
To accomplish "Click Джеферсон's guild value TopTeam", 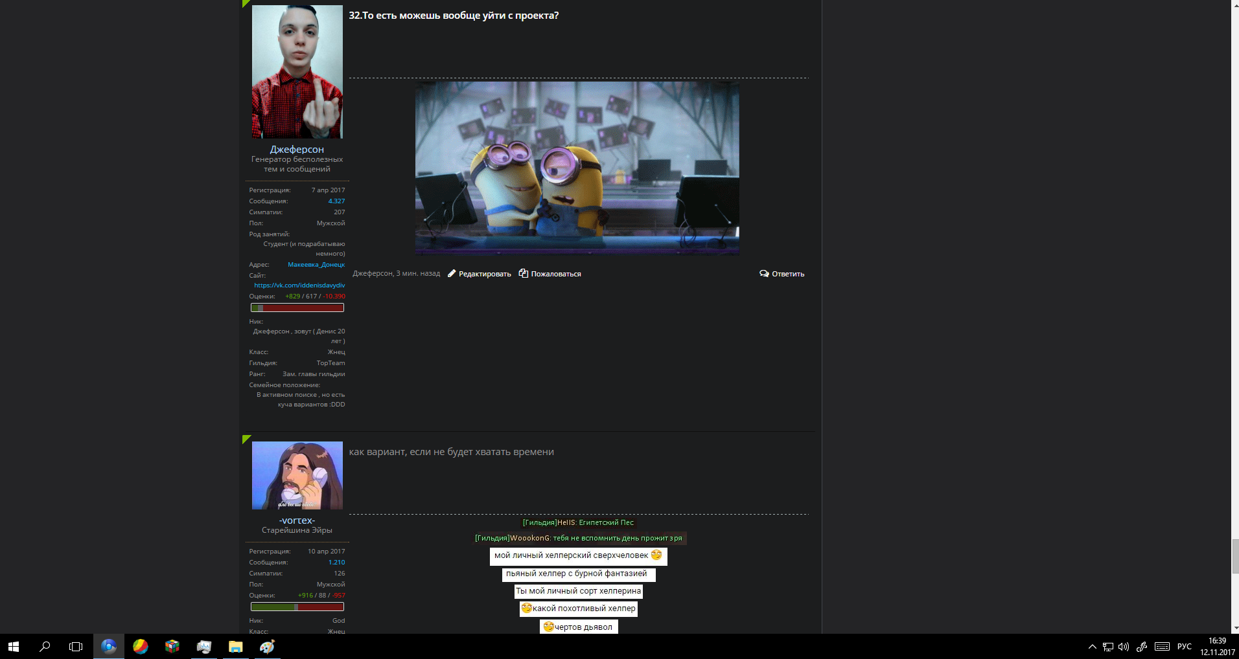I will [330, 363].
